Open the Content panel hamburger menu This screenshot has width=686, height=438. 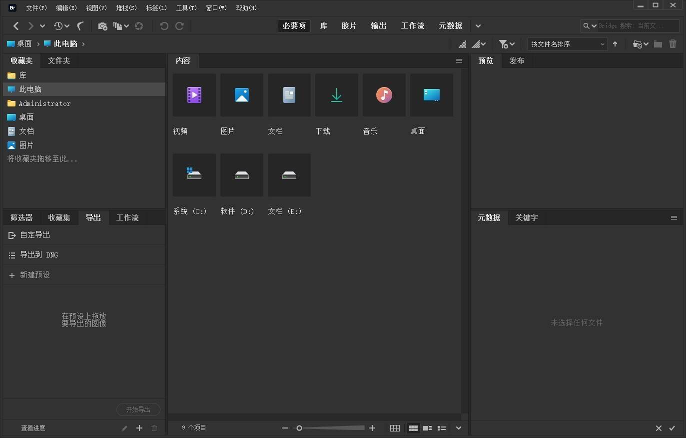click(459, 60)
